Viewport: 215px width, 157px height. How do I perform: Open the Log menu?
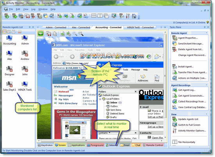33,9
